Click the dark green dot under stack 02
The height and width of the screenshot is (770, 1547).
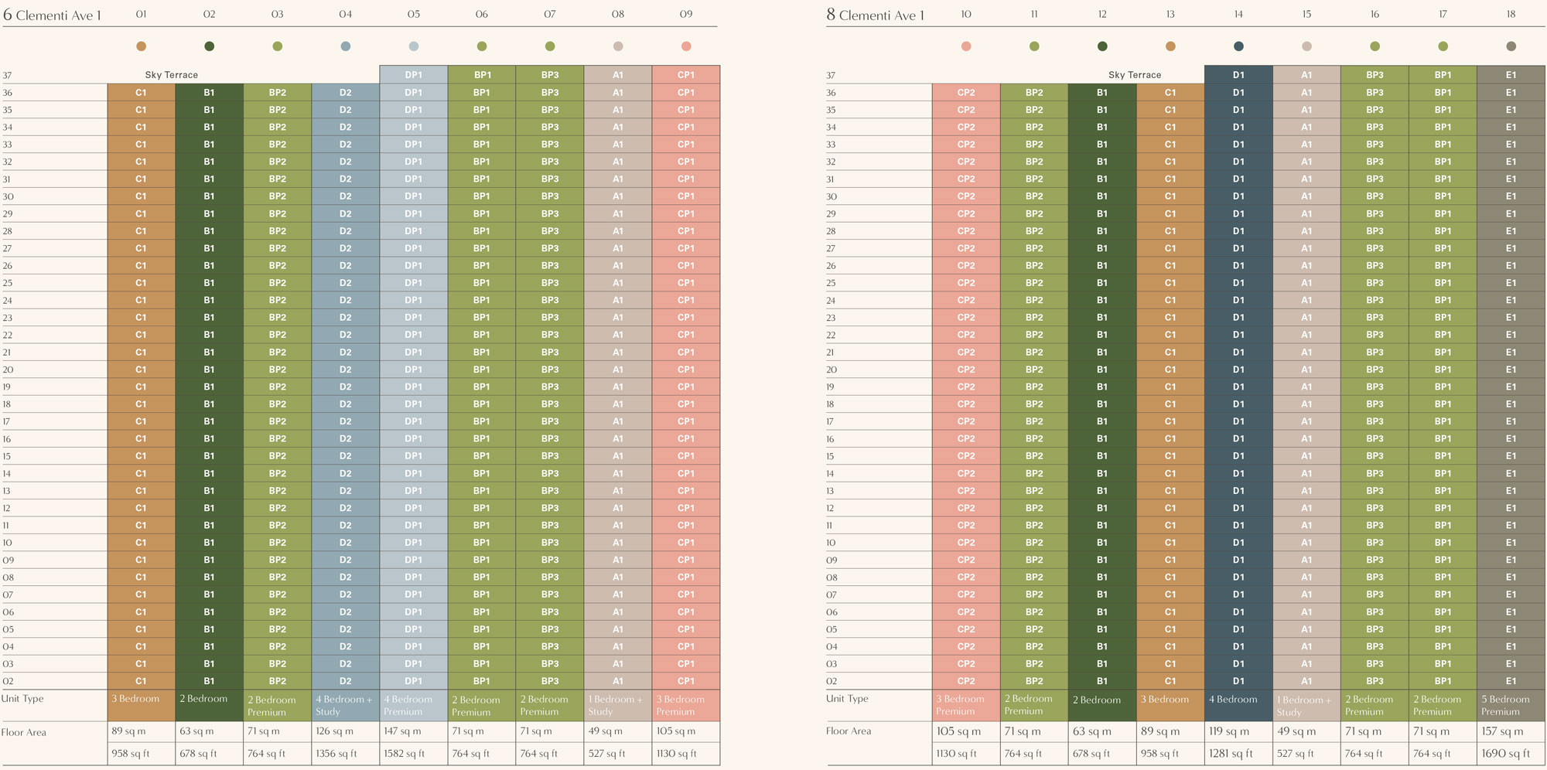[209, 46]
